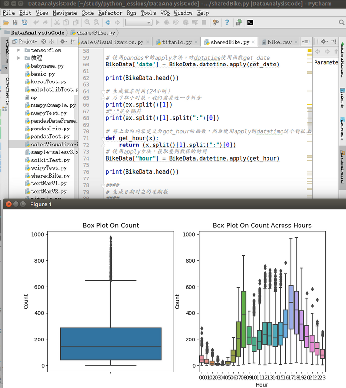Collapse comment block at line 64
Image resolution: width=346 pixels, height=388 pixels.
point(103,91)
